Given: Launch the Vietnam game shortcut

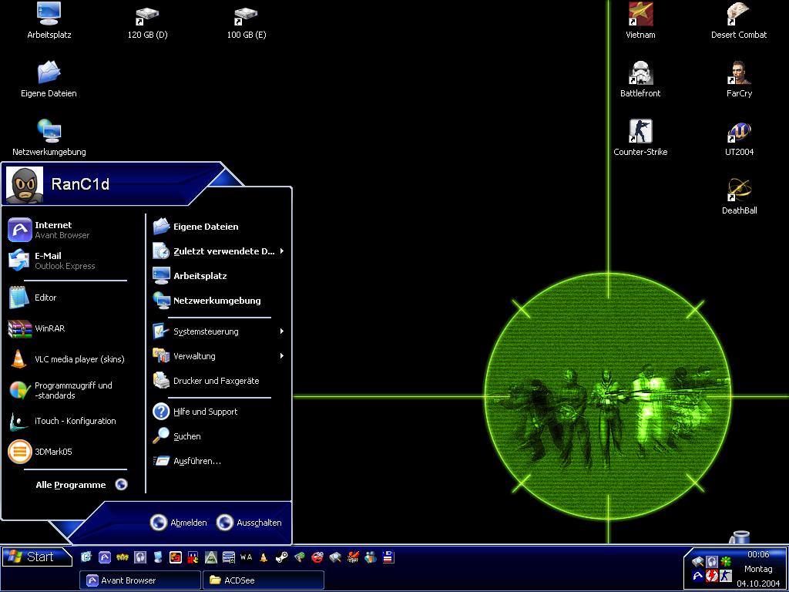Looking at the screenshot, I should 640,20.
